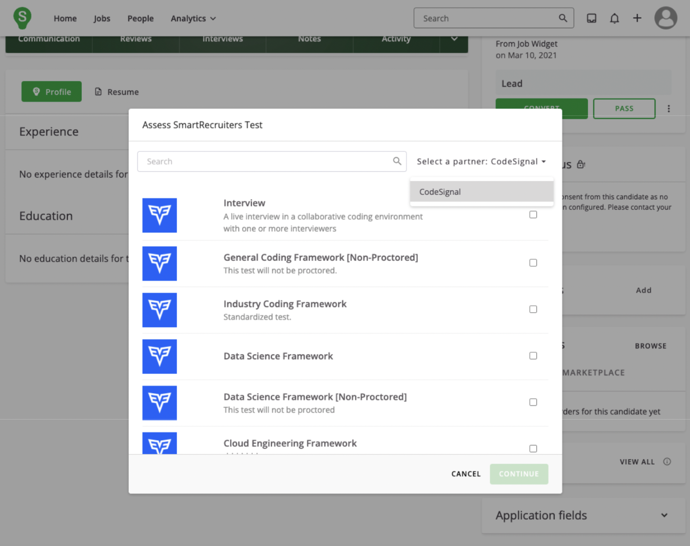Select the Data Science Framework checkbox
This screenshot has width=690, height=546.
click(533, 356)
